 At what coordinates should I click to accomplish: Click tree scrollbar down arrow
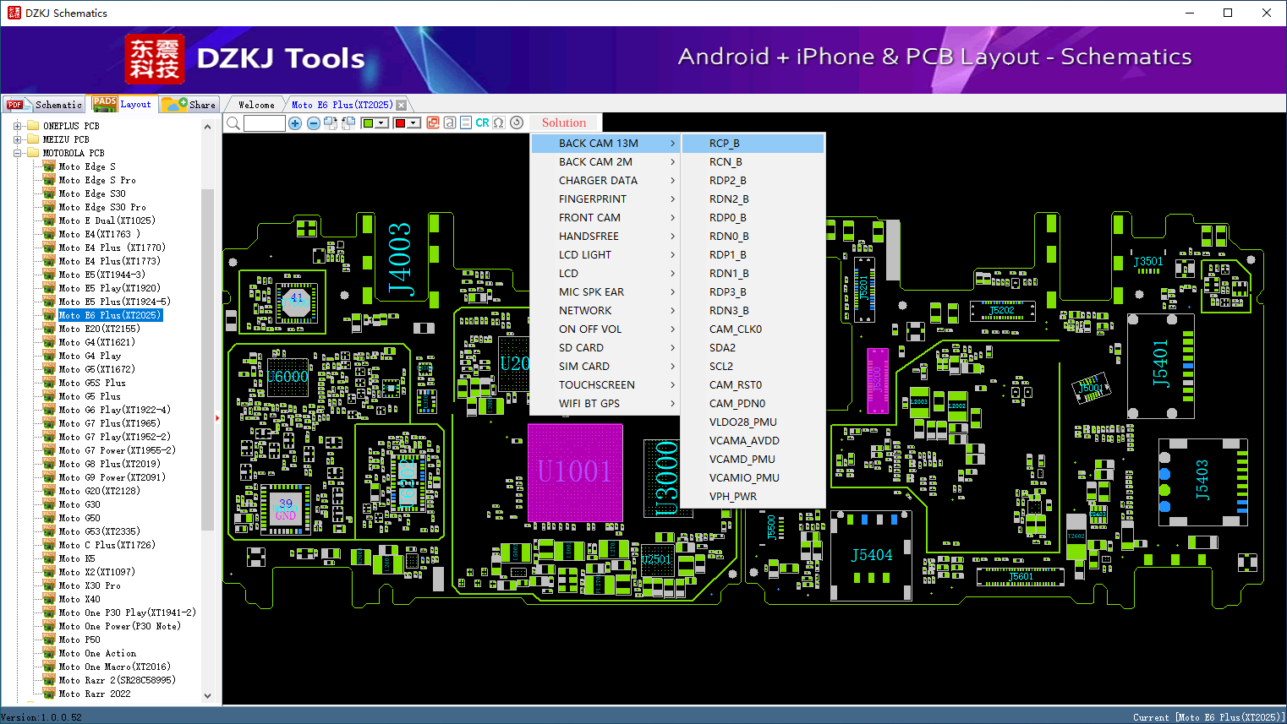click(x=208, y=696)
